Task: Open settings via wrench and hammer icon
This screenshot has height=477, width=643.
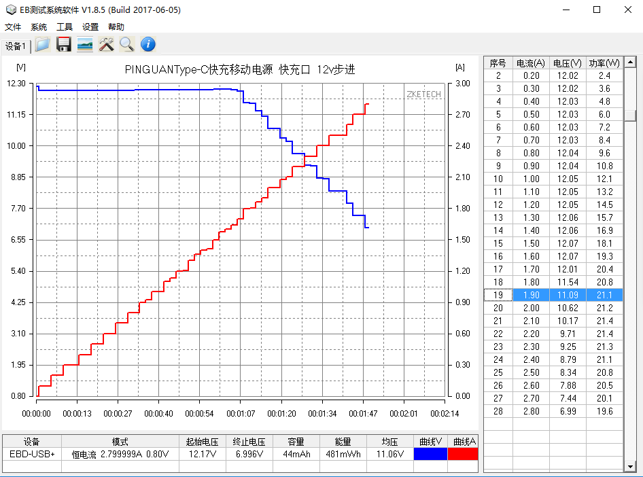Action: pos(106,44)
